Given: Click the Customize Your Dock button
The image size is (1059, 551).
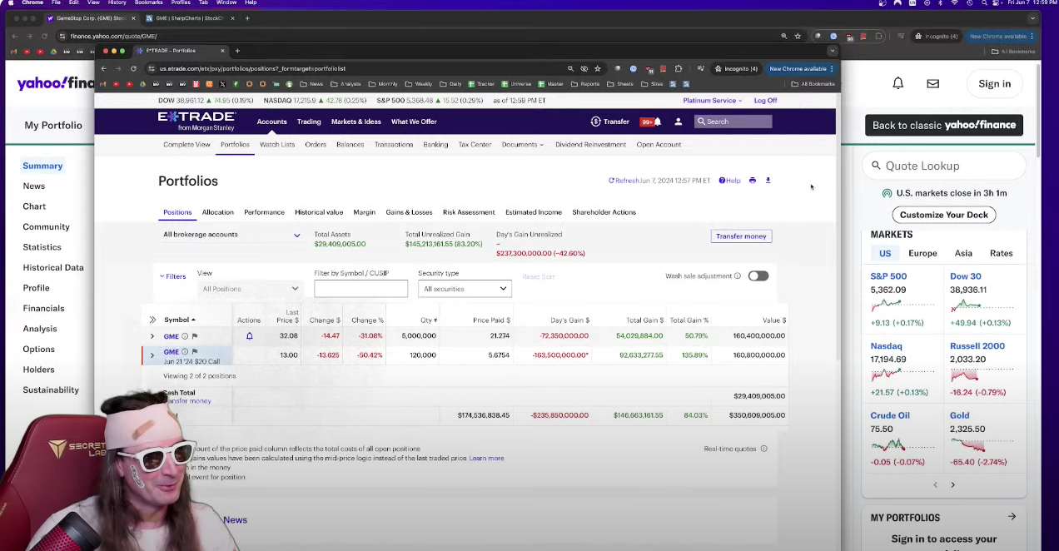Looking at the screenshot, I should coord(944,215).
